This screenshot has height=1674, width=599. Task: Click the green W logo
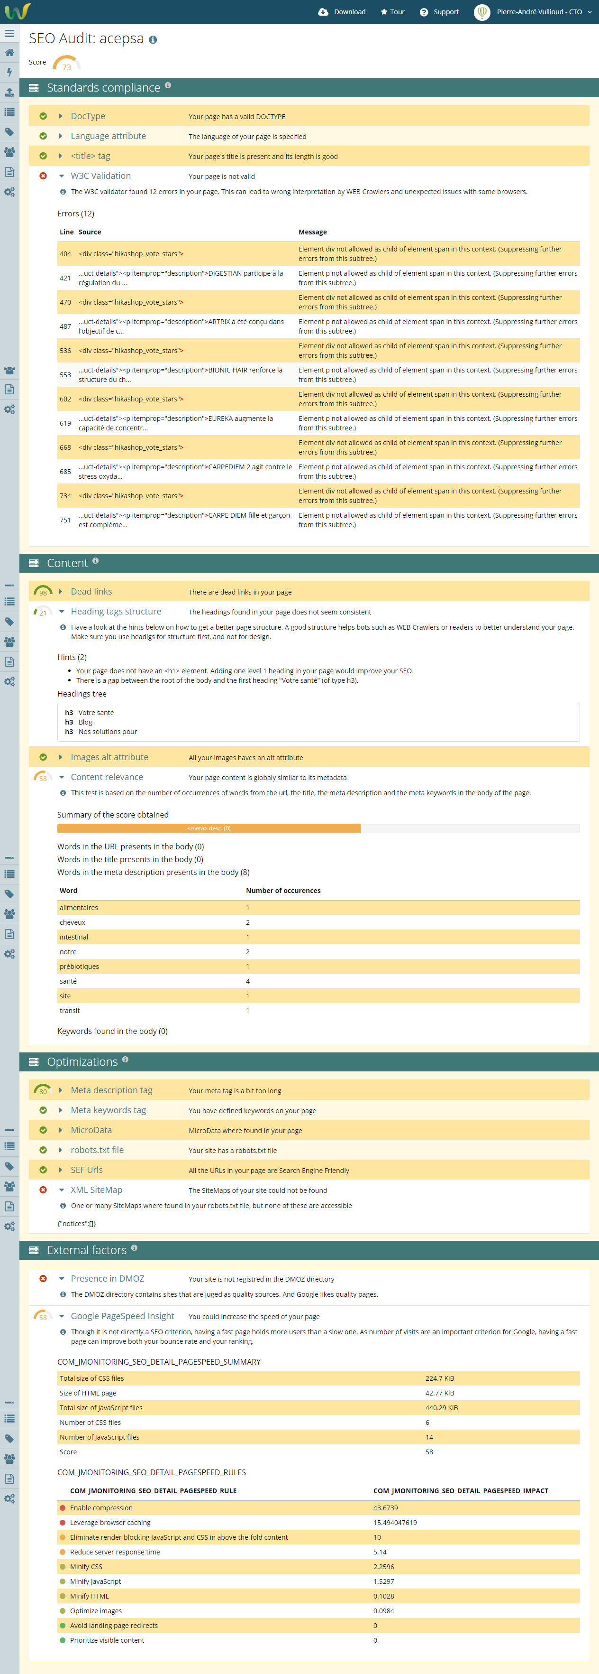pyautogui.click(x=18, y=11)
